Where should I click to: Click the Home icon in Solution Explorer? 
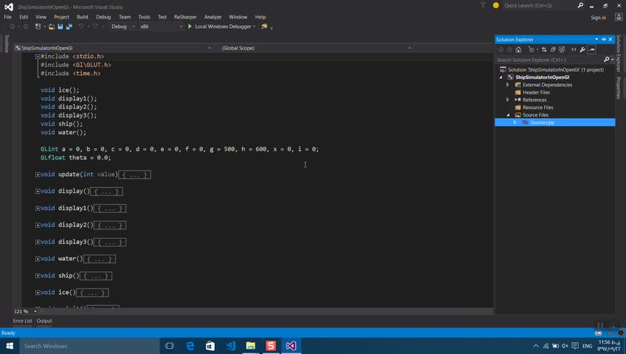(x=518, y=49)
